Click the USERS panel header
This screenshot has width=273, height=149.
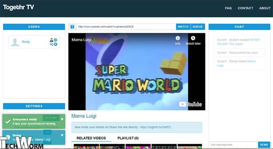pyautogui.click(x=34, y=27)
